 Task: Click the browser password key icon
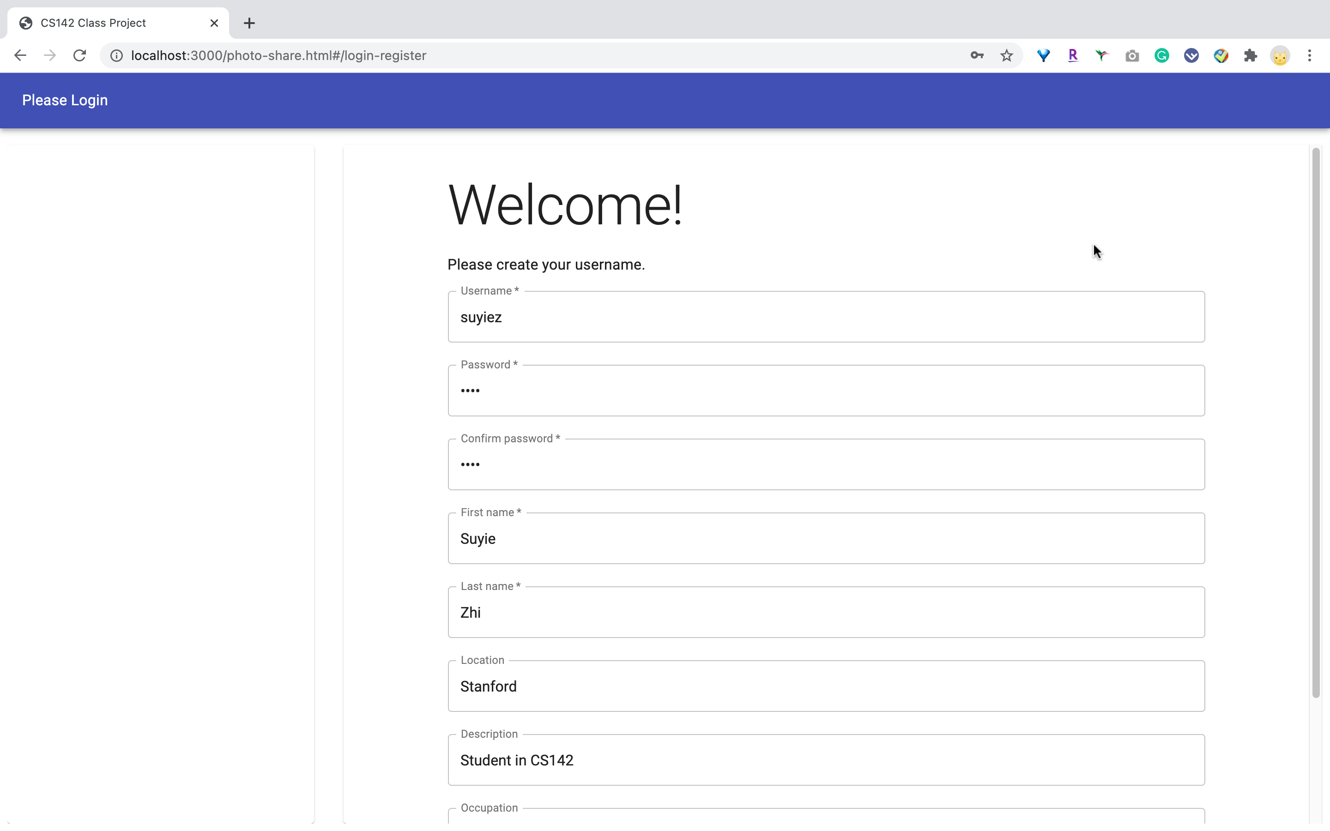click(977, 55)
